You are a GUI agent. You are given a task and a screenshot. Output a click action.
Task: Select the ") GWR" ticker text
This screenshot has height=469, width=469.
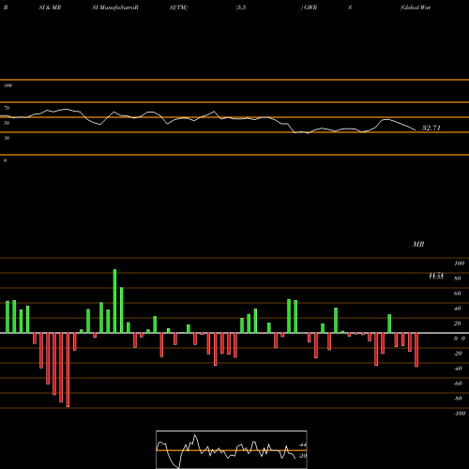point(309,8)
